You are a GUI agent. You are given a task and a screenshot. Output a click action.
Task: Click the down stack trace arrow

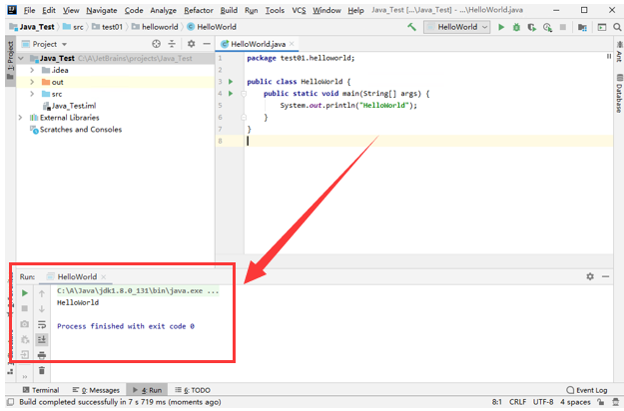point(42,309)
